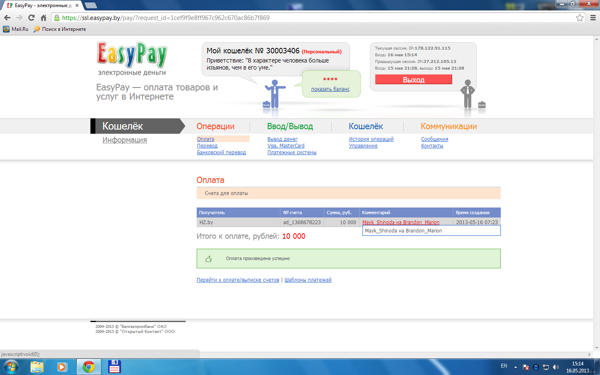The height and width of the screenshot is (375, 600).
Task: Select the blue Кошелёк menu heading
Action: (x=366, y=126)
